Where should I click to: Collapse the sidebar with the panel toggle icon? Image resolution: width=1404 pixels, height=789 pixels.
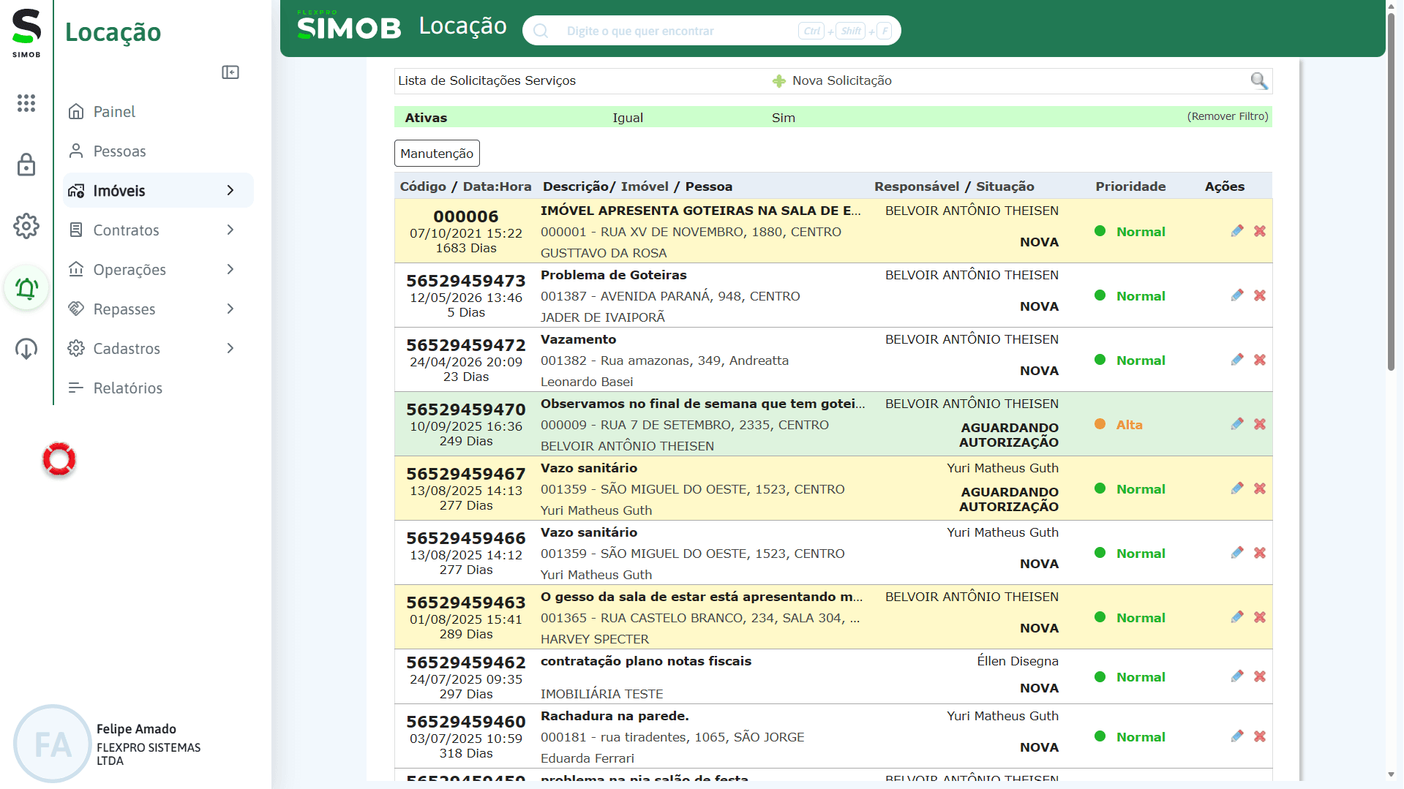click(x=230, y=72)
